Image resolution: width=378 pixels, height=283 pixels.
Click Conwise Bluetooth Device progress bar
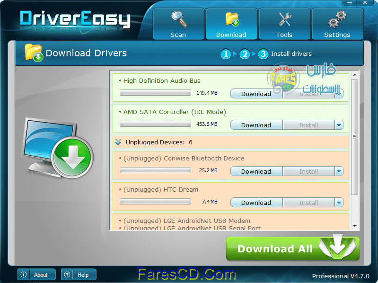coord(155,170)
